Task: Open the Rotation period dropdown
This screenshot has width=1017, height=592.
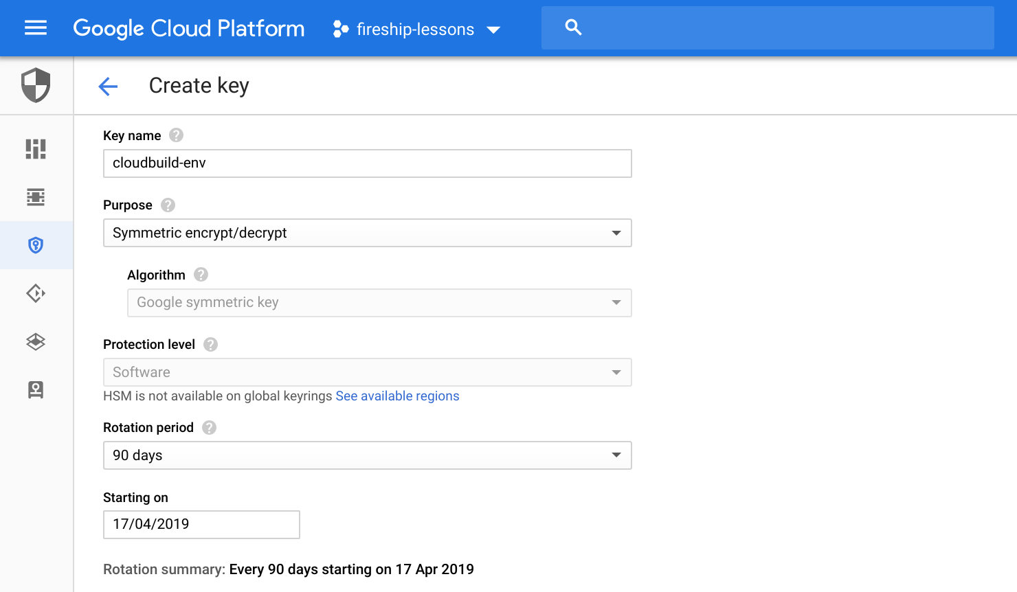Action: pos(367,456)
